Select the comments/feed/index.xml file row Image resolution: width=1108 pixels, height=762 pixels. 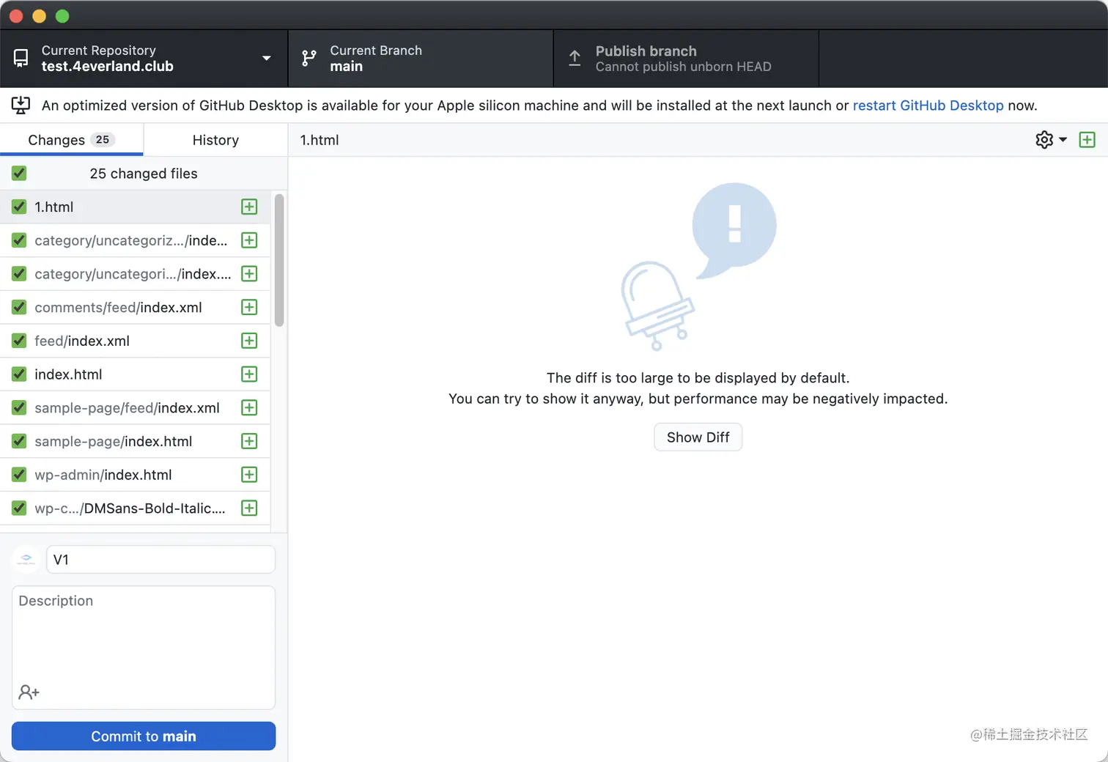(x=136, y=307)
